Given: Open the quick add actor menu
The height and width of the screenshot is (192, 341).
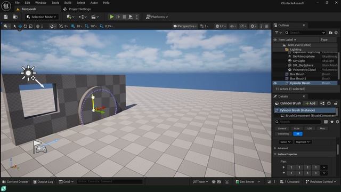Looking at the screenshot, I should point(70,17).
